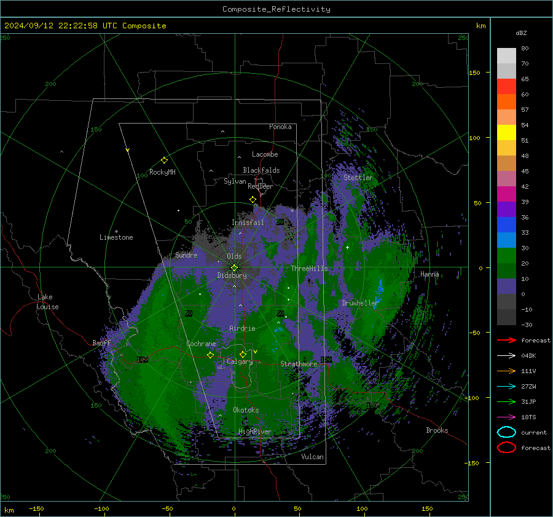Viewport: 553px width, 517px height.
Task: Click the yellow V marker near Limestone region
Action: click(128, 150)
